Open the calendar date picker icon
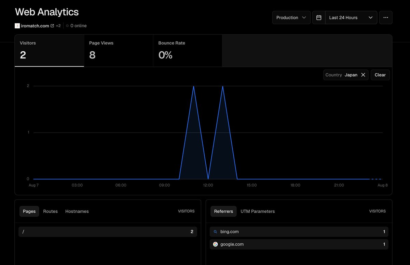 coord(319,17)
